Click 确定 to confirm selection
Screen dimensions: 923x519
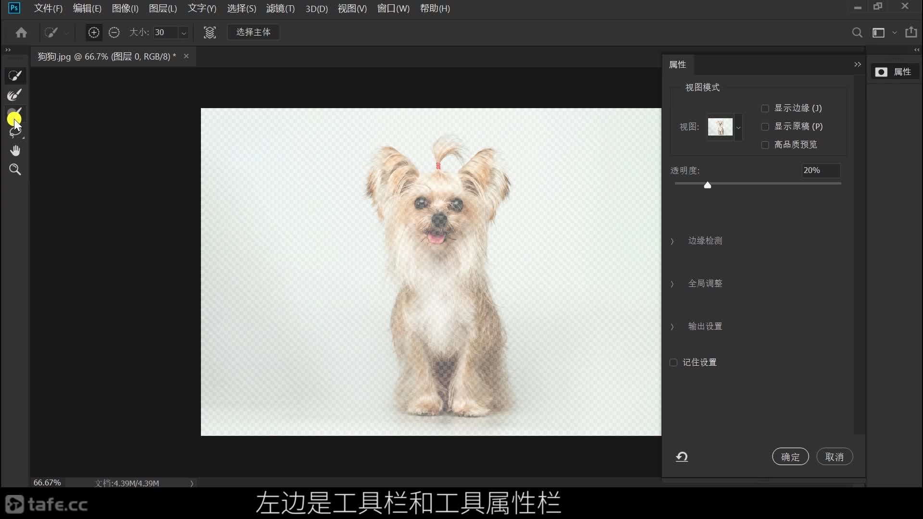(790, 457)
